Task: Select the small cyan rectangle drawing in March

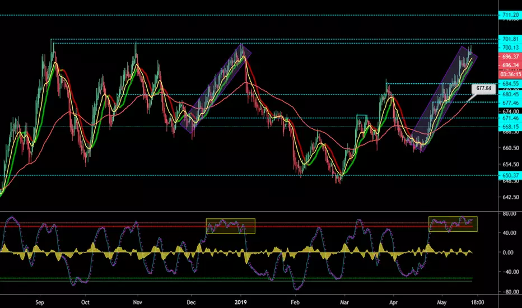Action: (362, 123)
